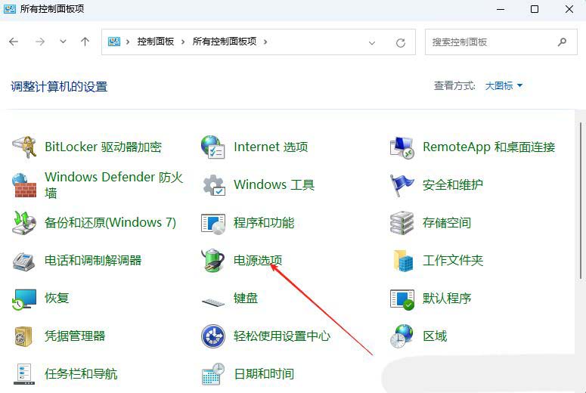
Task: Click the Taskbar and Navigation icon
Action: (x=24, y=374)
